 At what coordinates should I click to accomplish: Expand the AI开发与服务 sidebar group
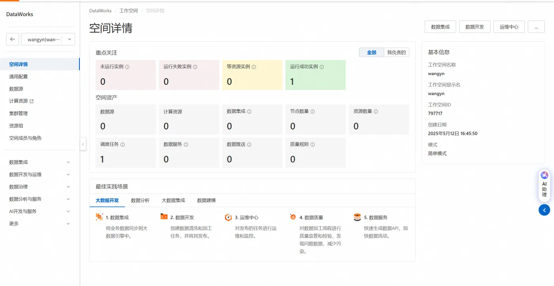pos(40,211)
